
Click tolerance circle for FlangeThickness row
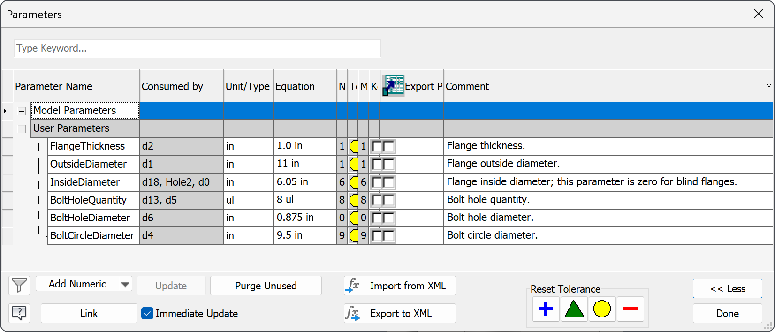(354, 146)
